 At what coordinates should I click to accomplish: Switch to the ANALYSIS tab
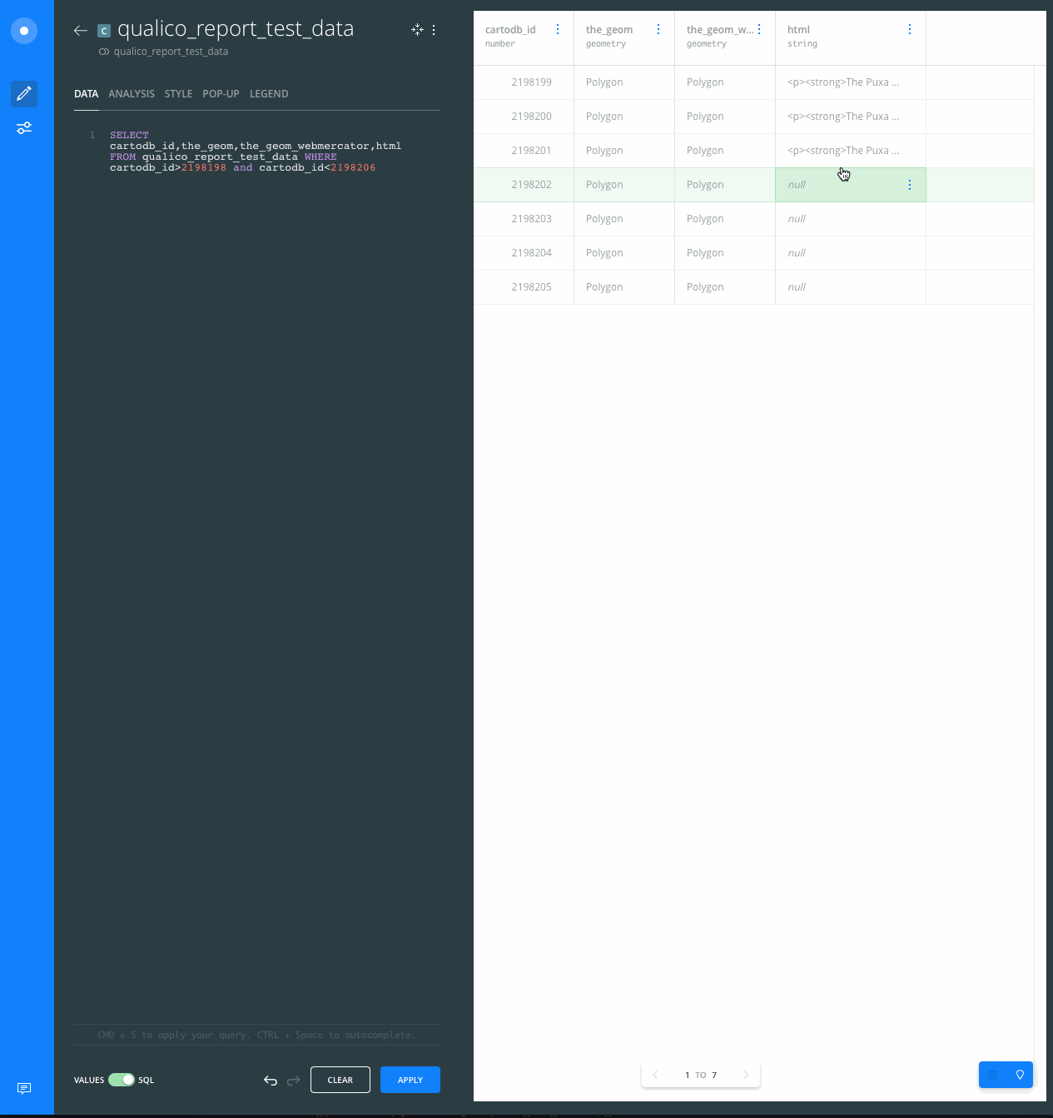pos(132,94)
